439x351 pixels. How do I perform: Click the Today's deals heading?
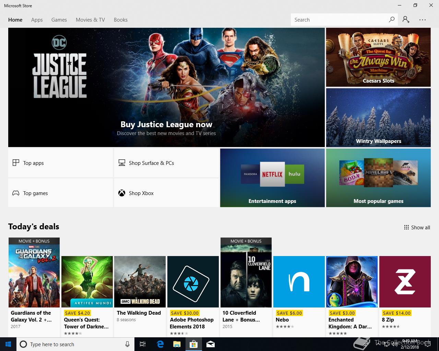pos(34,227)
